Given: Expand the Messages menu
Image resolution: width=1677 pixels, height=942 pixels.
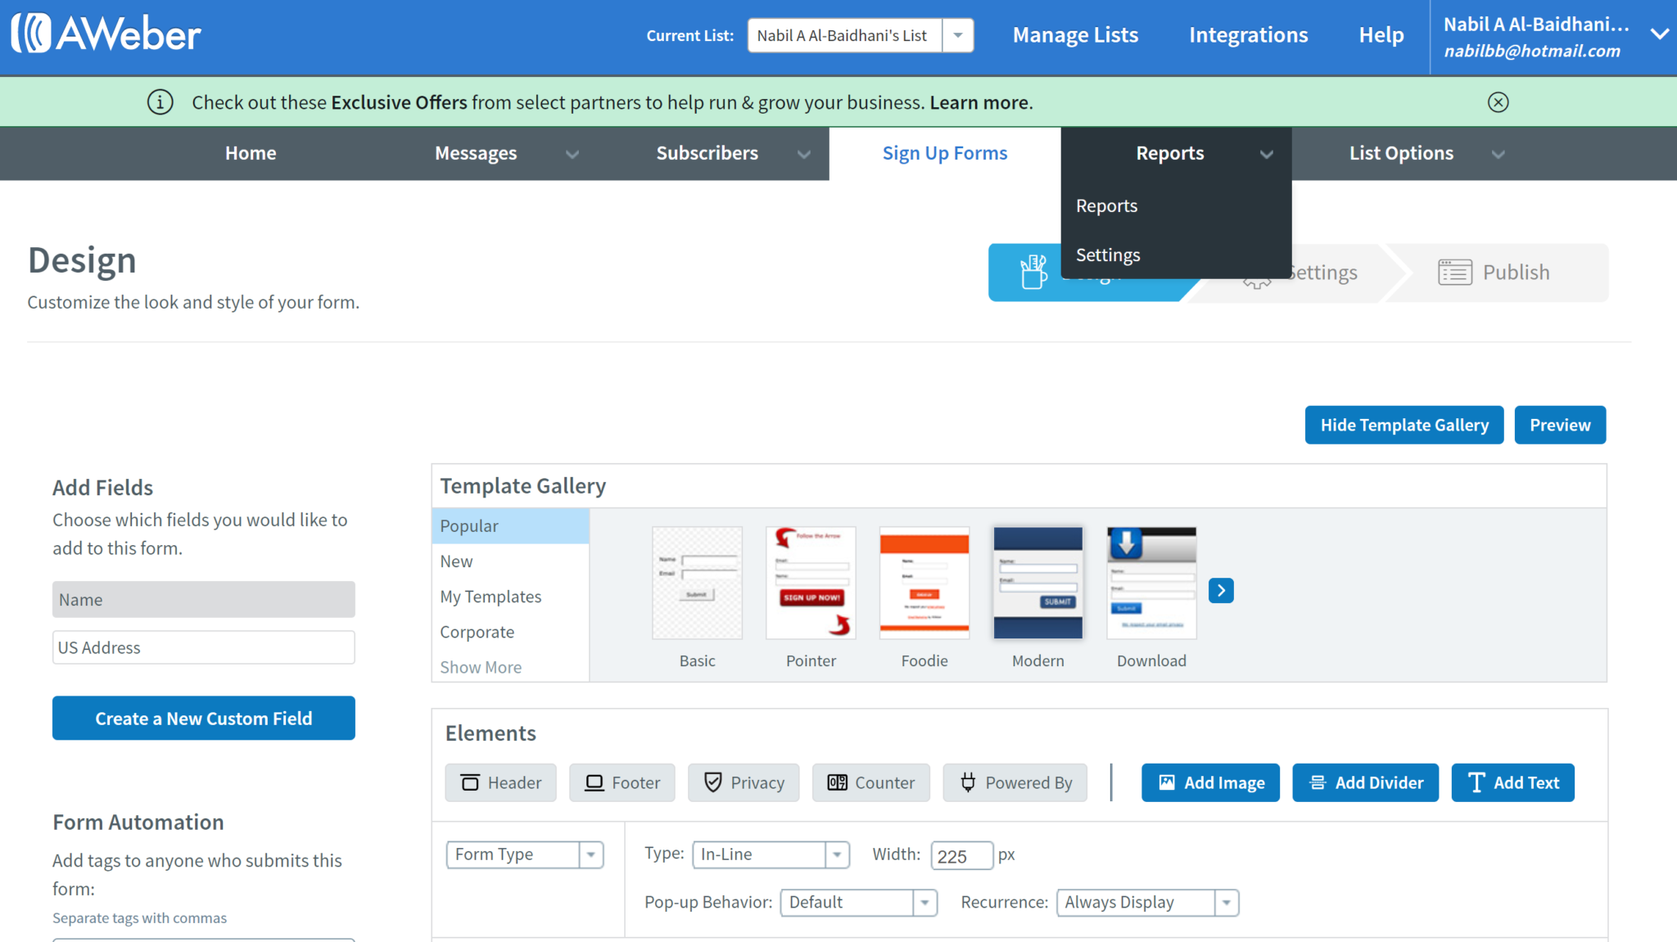Looking at the screenshot, I should tap(572, 154).
